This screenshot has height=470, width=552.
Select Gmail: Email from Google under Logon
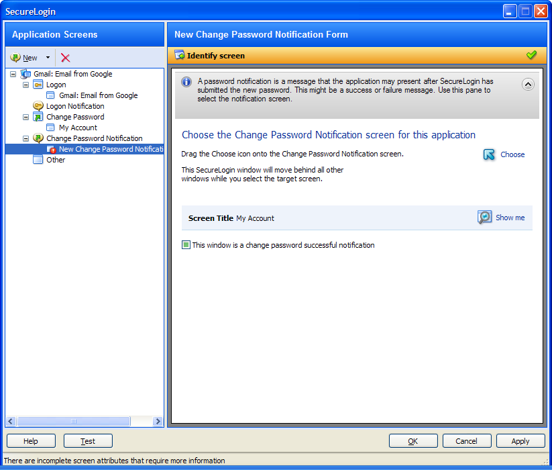point(98,95)
